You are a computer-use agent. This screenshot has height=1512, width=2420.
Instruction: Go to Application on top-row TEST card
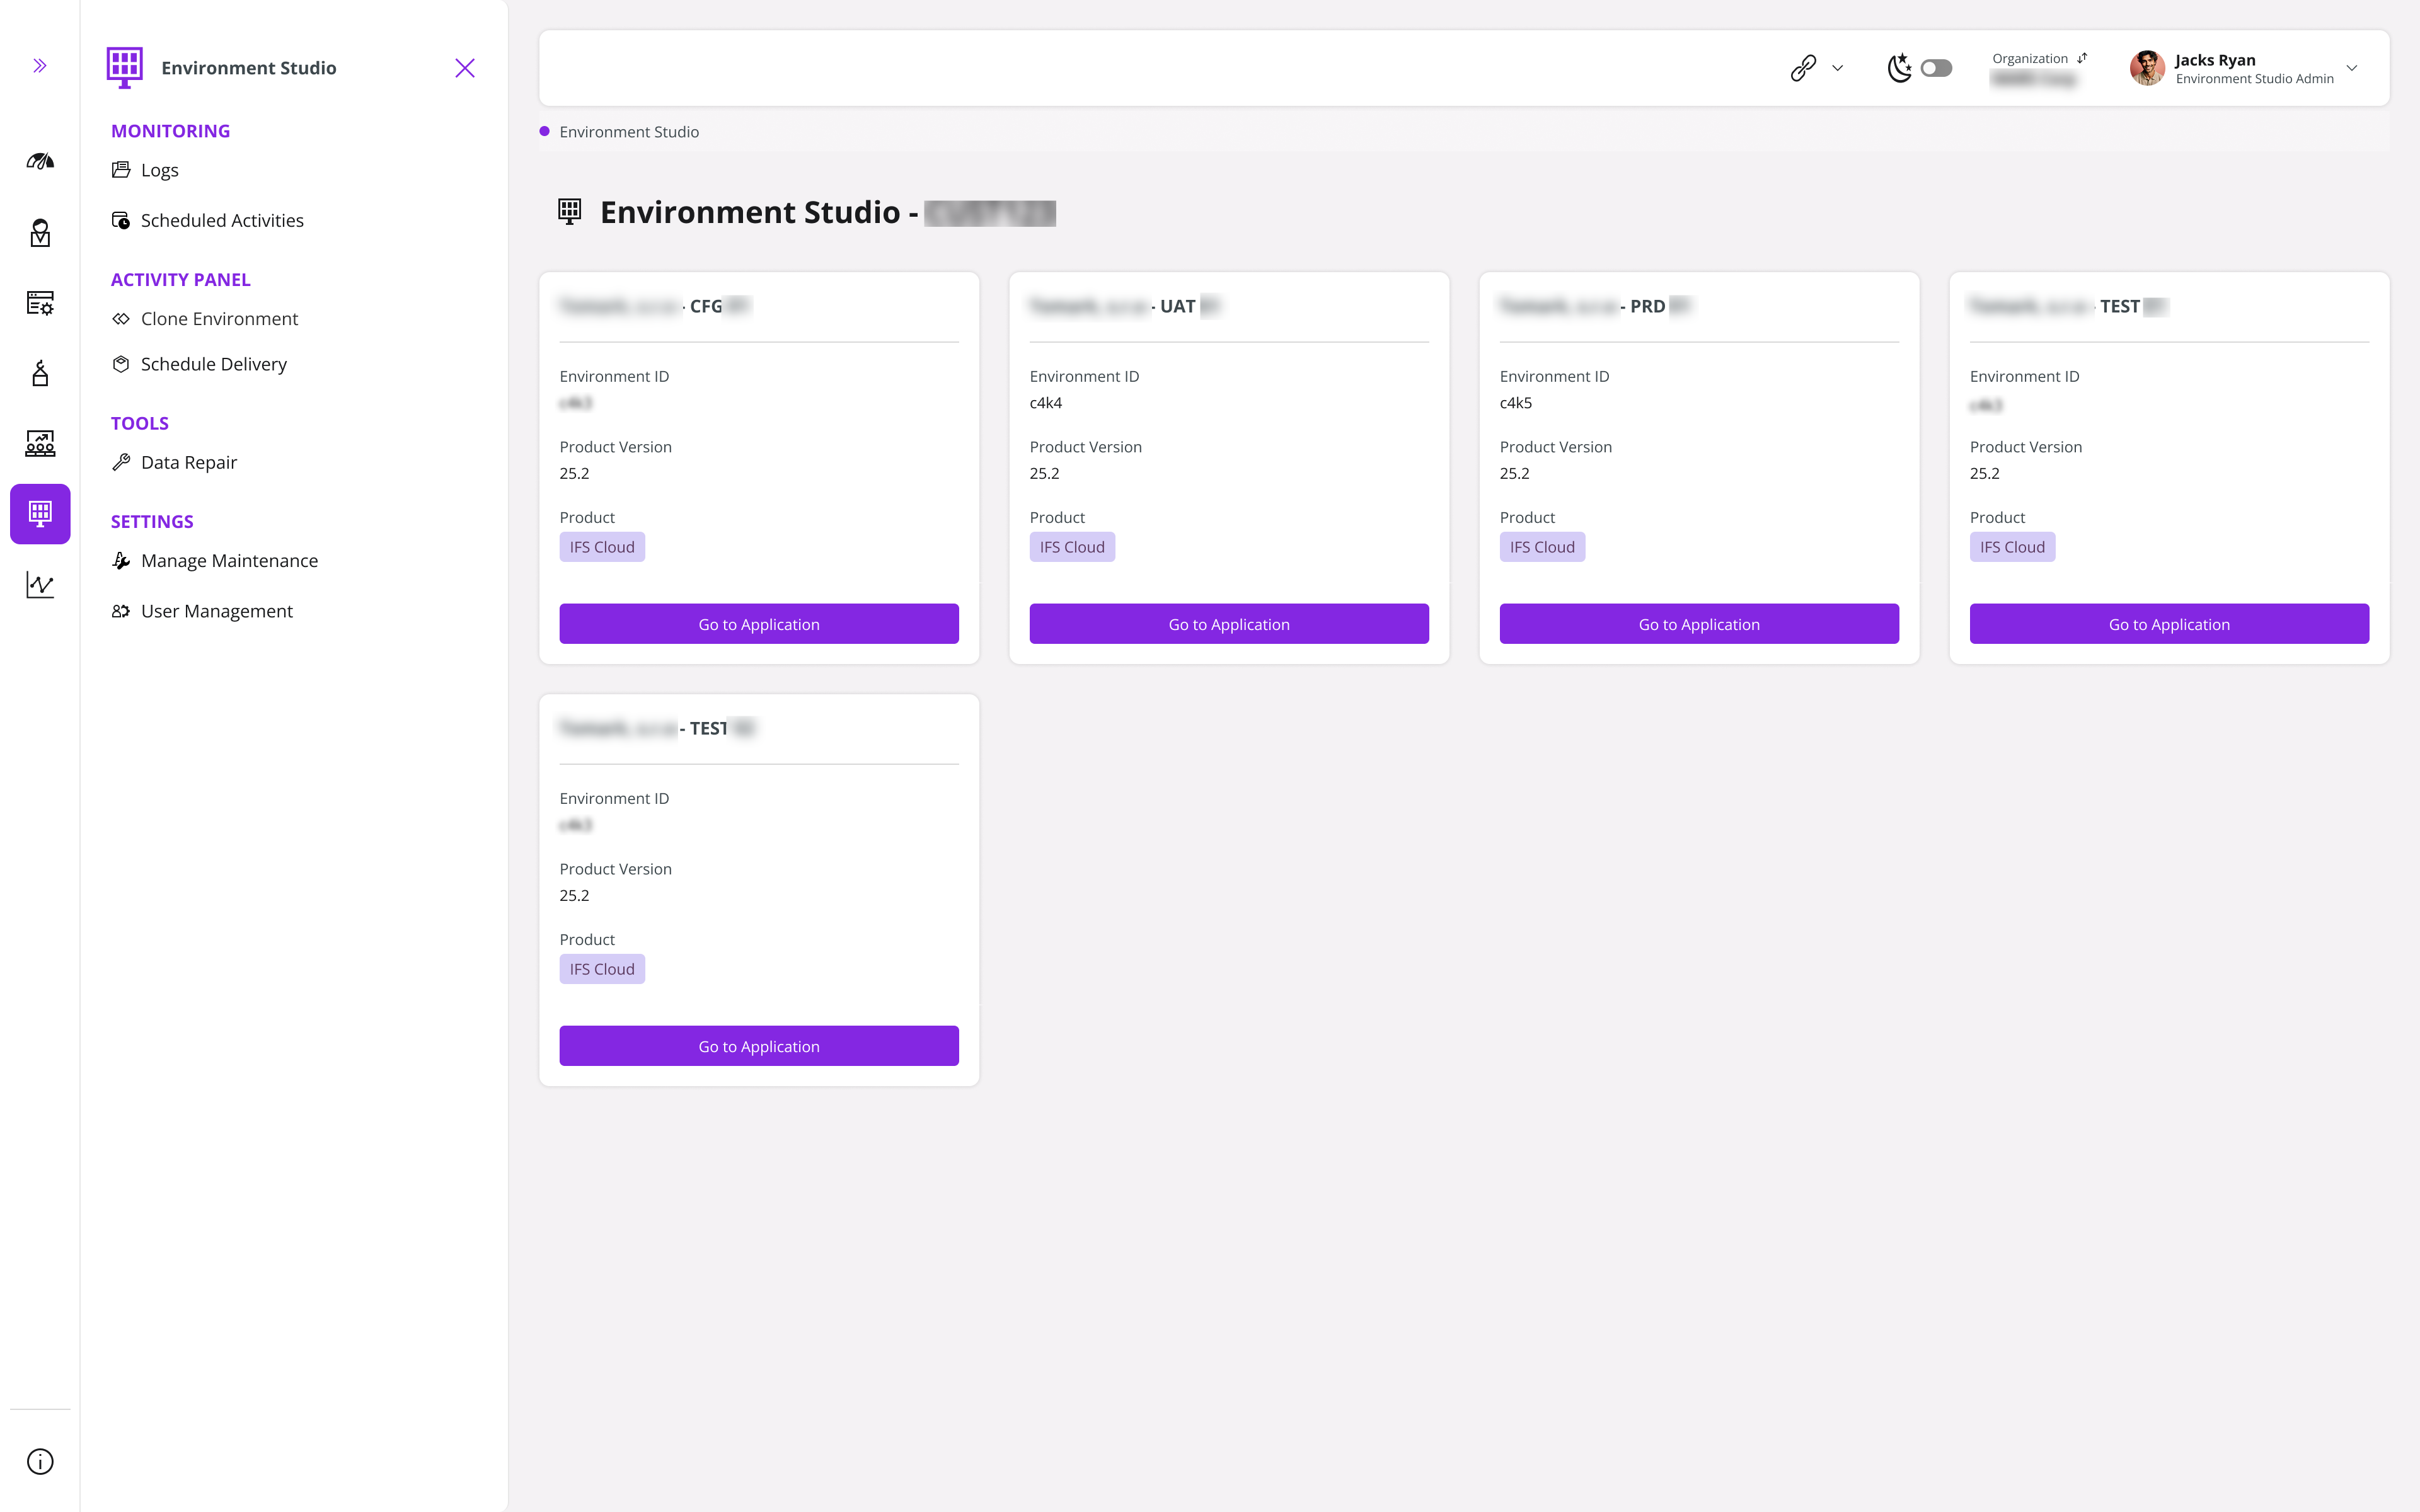[x=2169, y=624]
